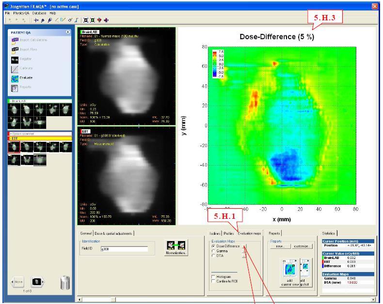Click the Field ID input field
The height and width of the screenshot is (304, 383).
click(124, 249)
